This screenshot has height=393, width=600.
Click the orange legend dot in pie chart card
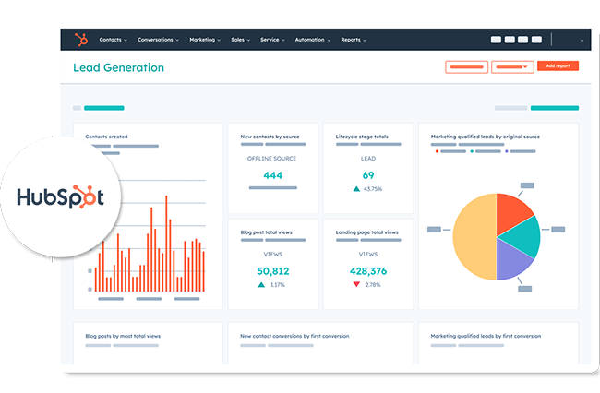coord(437,151)
